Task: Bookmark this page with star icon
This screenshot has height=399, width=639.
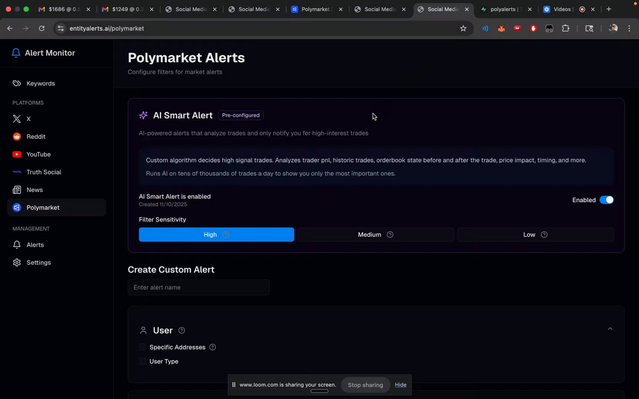Action: click(x=463, y=28)
